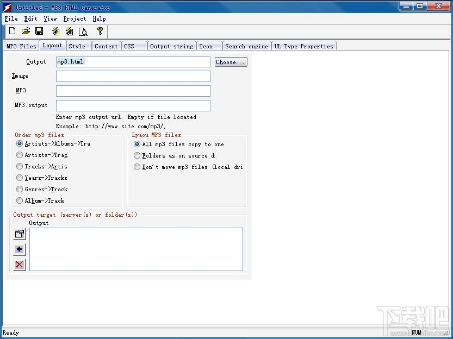Open the Project menu
453x339 pixels.
tap(75, 18)
